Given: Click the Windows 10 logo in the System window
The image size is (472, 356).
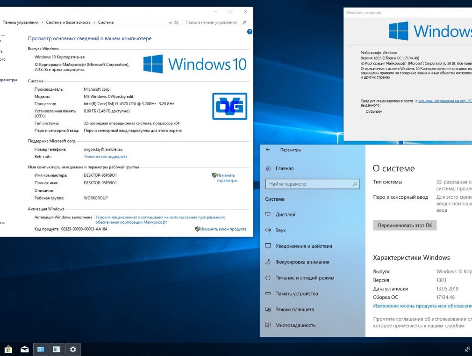Looking at the screenshot, I should [x=195, y=64].
